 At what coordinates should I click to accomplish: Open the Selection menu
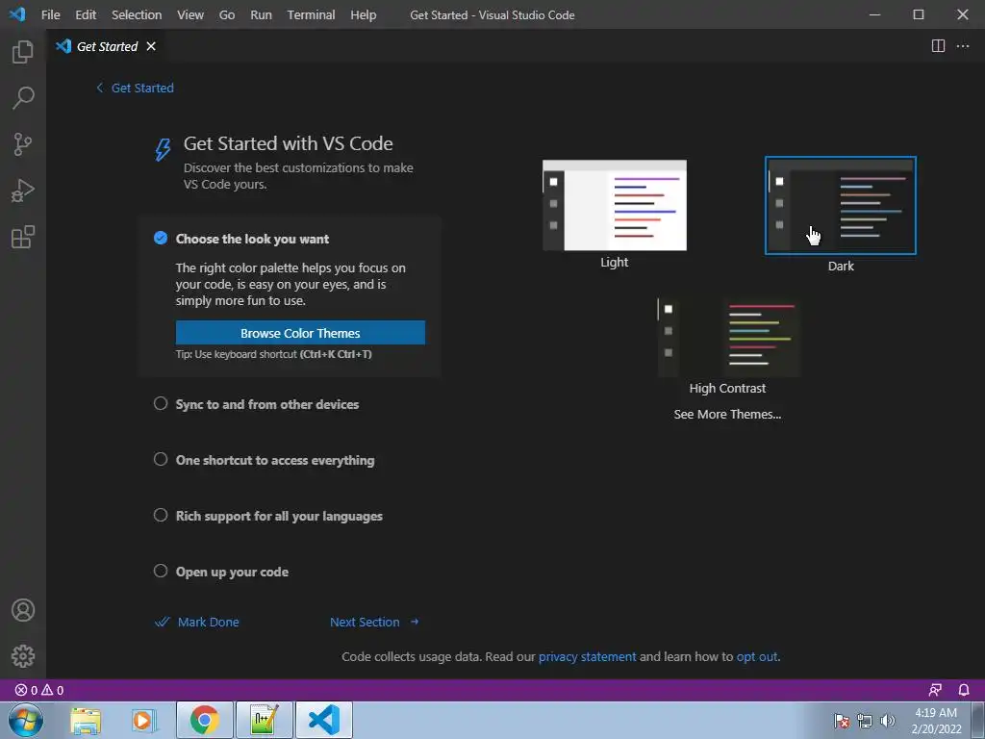pyautogui.click(x=137, y=14)
